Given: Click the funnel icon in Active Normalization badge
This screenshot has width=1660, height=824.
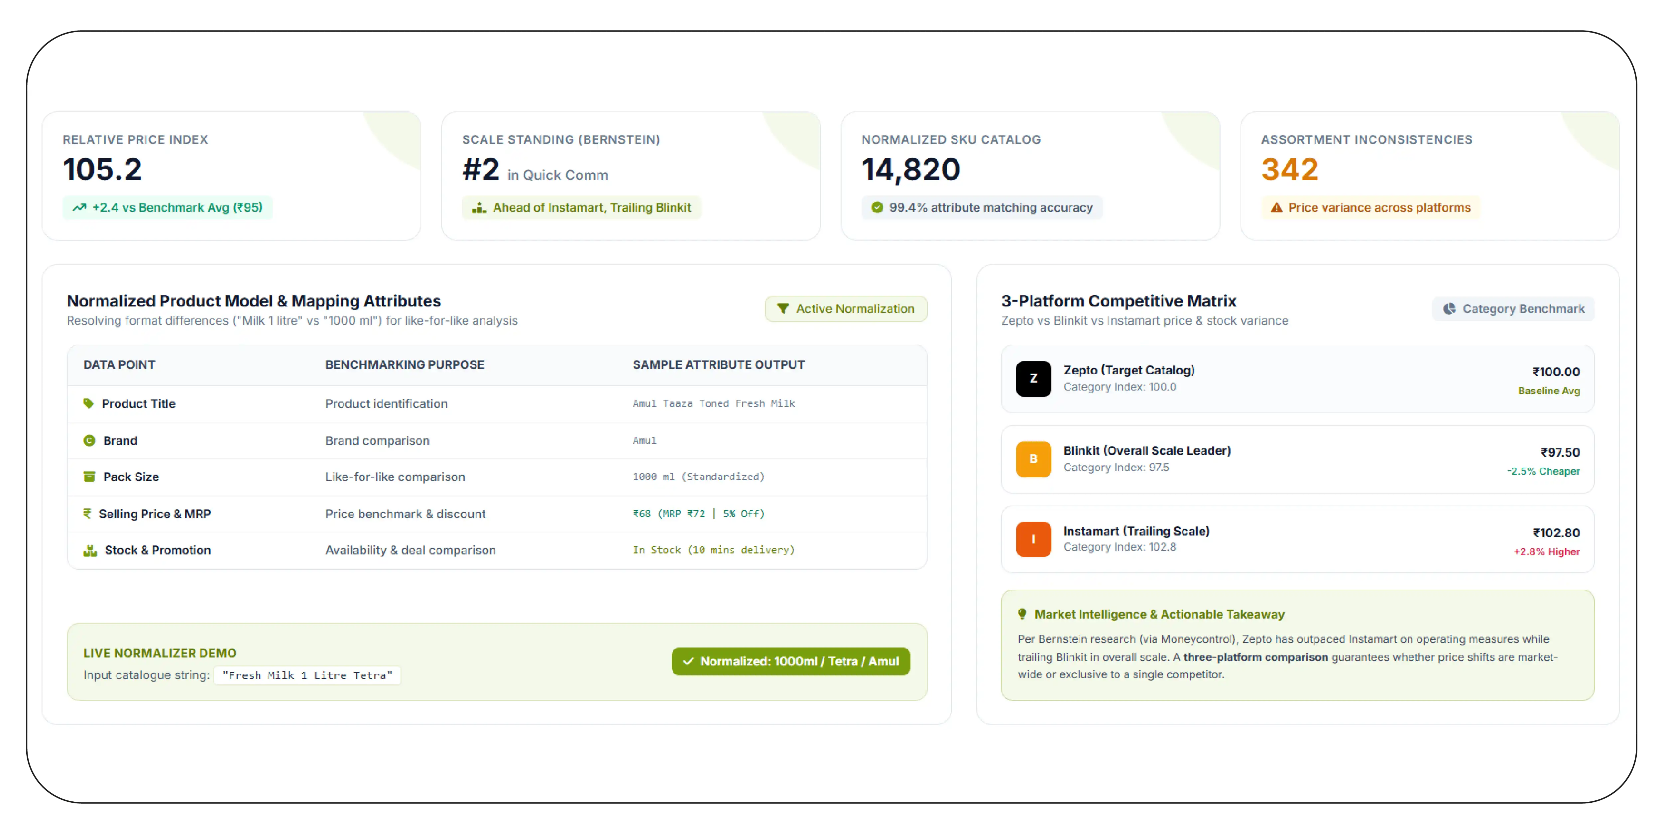Looking at the screenshot, I should click(x=782, y=308).
